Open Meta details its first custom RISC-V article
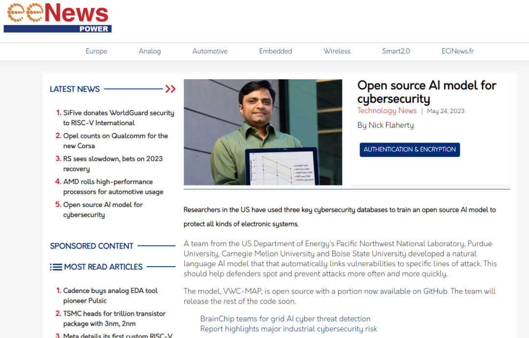529x338 pixels. pos(118,335)
